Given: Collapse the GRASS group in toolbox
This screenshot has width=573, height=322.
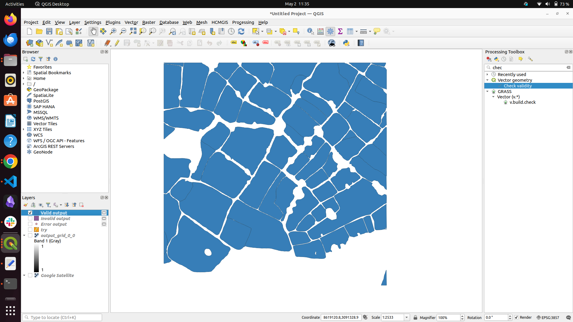Looking at the screenshot, I should [487, 92].
